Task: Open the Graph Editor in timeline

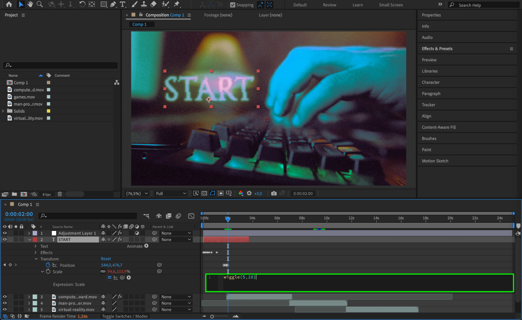Action: click(191, 216)
